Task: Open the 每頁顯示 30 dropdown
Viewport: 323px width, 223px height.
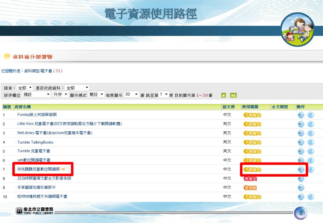Action: tap(131, 94)
